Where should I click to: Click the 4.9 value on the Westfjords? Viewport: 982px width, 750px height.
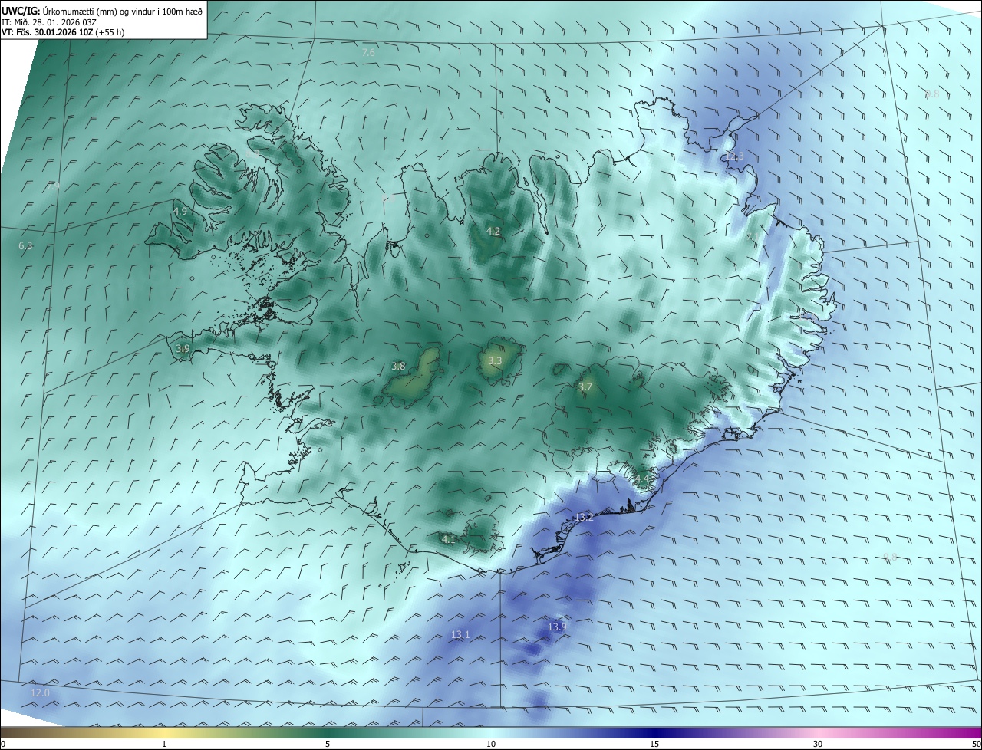180,211
